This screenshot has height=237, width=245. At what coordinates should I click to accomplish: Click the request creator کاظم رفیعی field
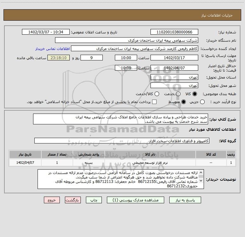point(134,49)
